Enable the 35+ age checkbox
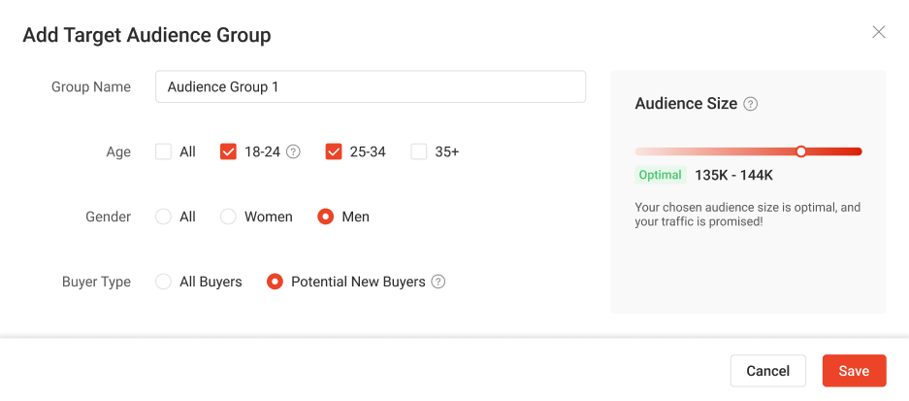Image resolution: width=909 pixels, height=401 pixels. (419, 151)
